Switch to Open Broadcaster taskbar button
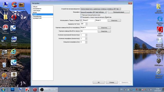Screen dimensions: 164x92 point(48,90)
